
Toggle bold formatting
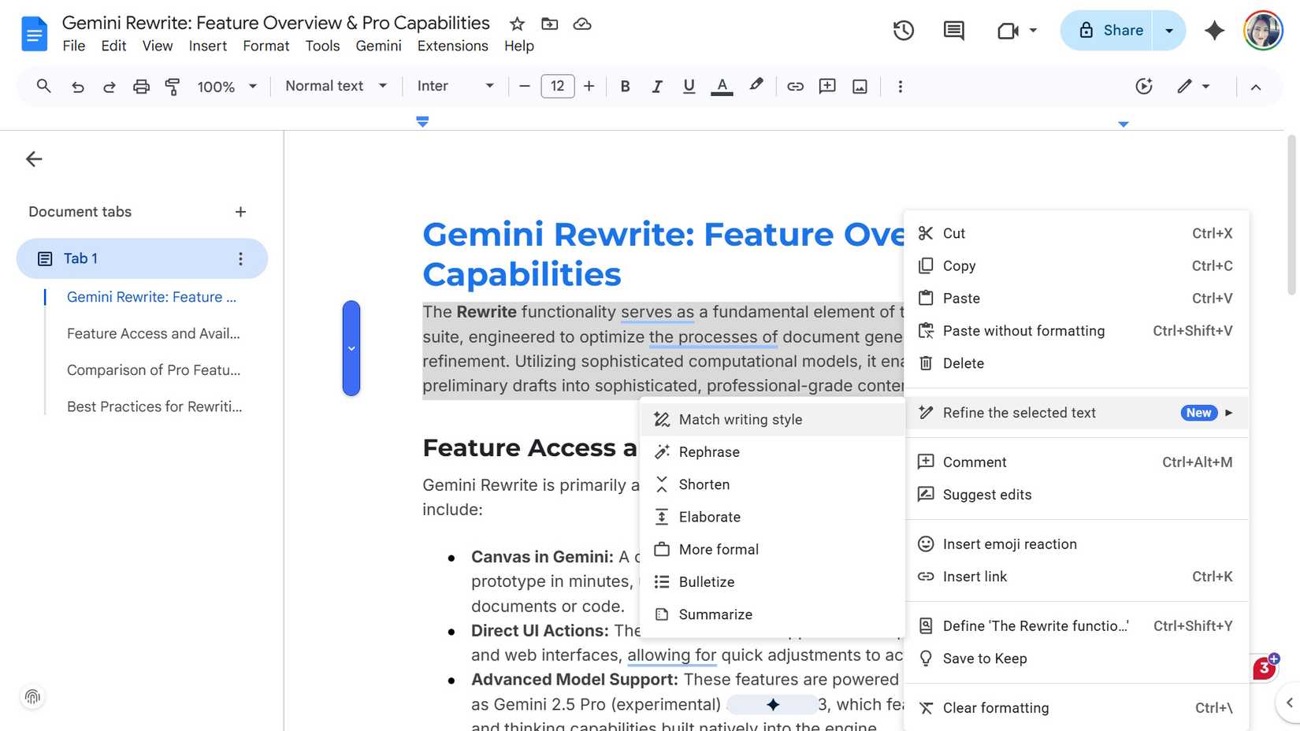tap(625, 87)
